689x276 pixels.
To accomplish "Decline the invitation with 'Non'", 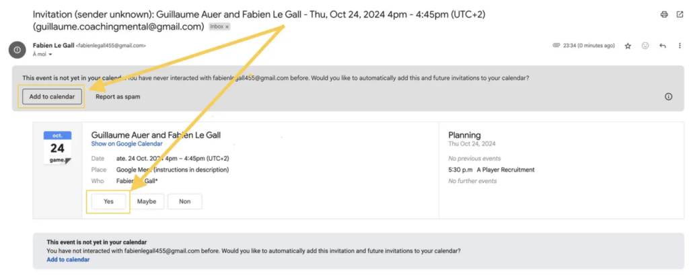I will (185, 201).
